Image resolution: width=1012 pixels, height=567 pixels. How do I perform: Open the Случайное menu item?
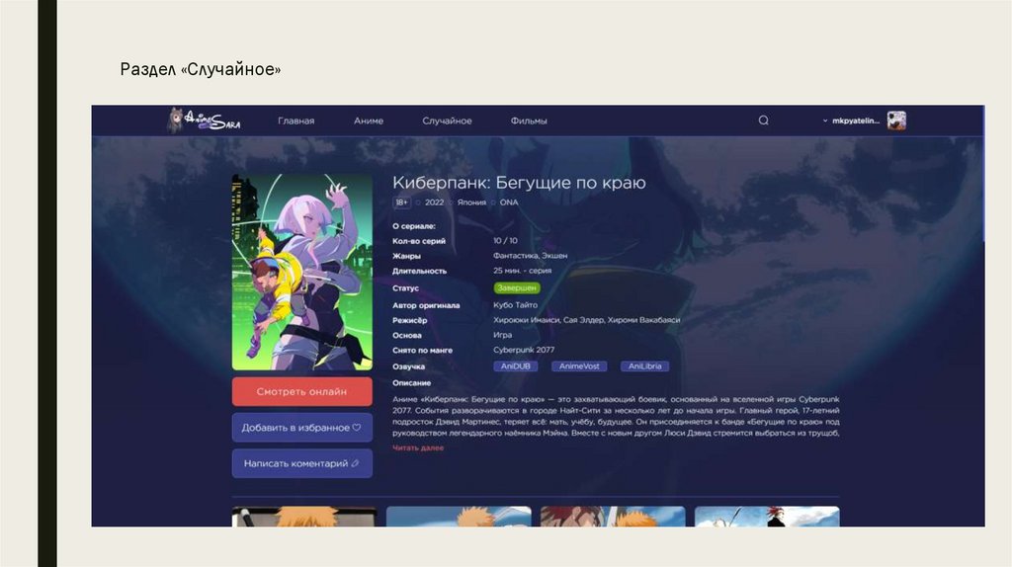tap(447, 121)
